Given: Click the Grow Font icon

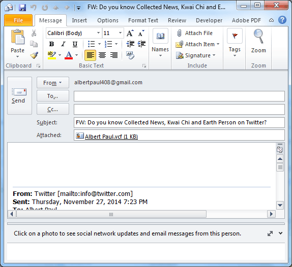Looking at the screenshot, I should (130, 33).
